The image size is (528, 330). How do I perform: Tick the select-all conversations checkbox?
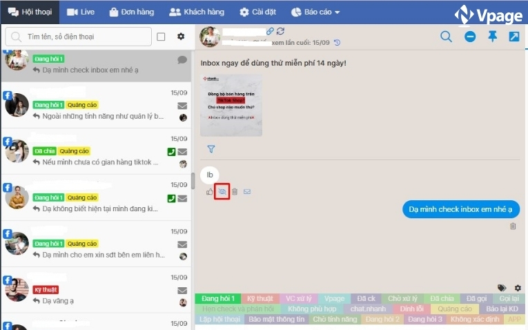(x=161, y=37)
